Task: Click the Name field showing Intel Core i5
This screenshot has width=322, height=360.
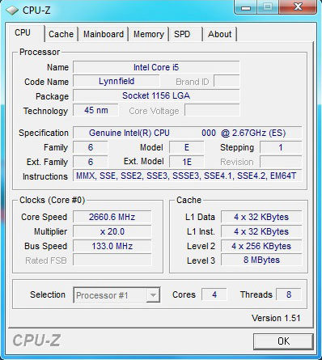Action: click(x=156, y=67)
